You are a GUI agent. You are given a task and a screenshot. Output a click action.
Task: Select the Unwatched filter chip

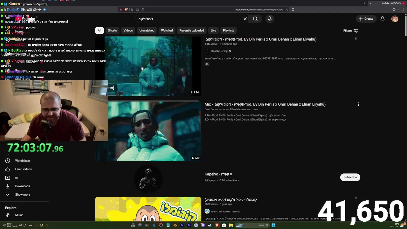pyautogui.click(x=147, y=31)
